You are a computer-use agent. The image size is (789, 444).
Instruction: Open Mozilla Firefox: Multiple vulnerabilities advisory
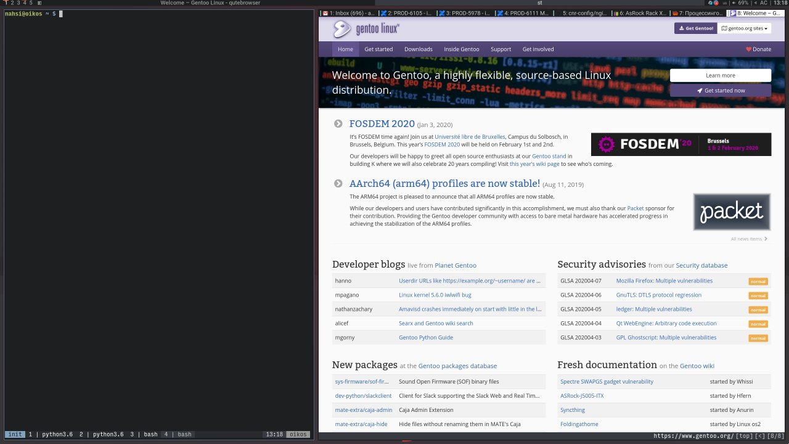tap(664, 281)
